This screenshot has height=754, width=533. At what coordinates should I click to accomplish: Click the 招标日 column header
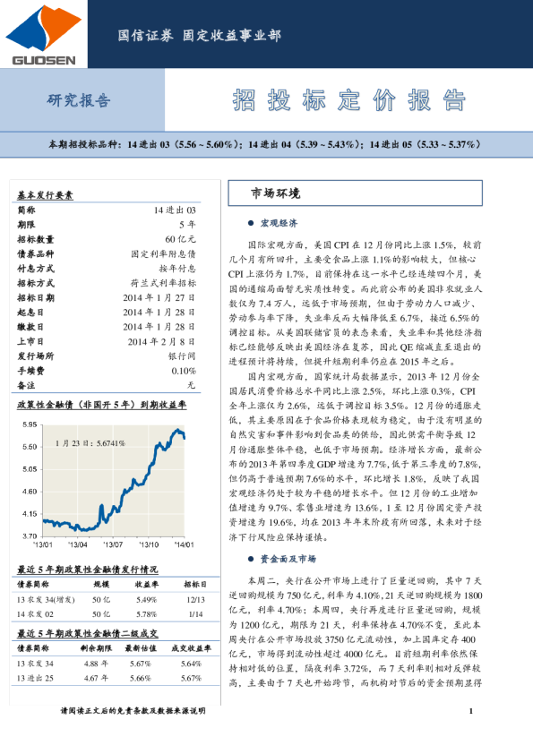pyautogui.click(x=195, y=585)
